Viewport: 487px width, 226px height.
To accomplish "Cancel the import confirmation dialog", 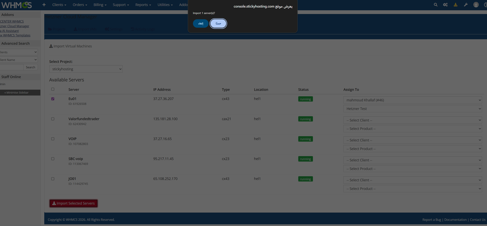I will [x=201, y=24].
